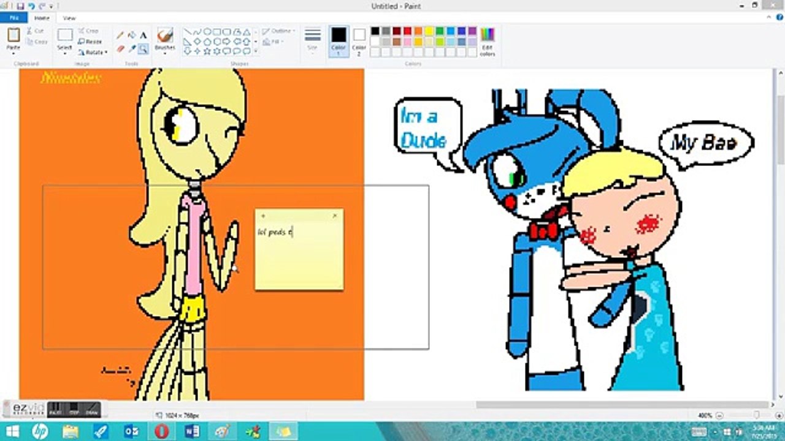Choose the Rounded rectangle shape
Image resolution: width=785 pixels, height=441 pixels.
pyautogui.click(x=227, y=31)
